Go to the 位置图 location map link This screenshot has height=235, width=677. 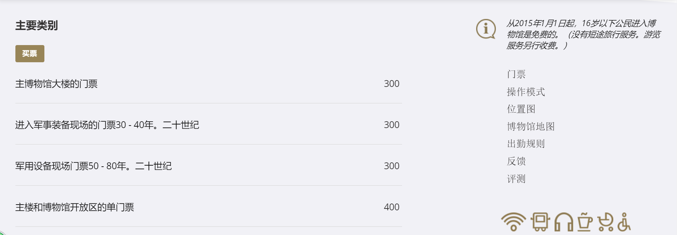[x=521, y=109]
